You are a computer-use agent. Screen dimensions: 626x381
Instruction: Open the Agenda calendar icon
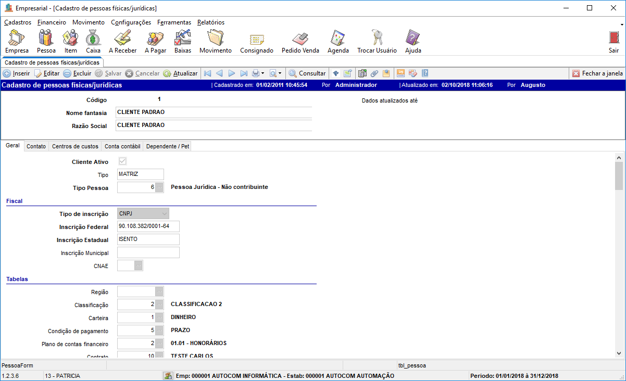tap(338, 40)
